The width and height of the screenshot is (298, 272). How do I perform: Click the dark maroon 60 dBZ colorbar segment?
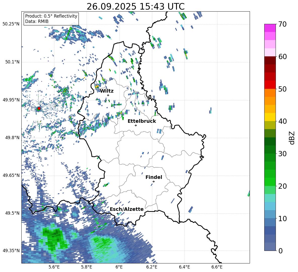pyautogui.click(x=270, y=60)
